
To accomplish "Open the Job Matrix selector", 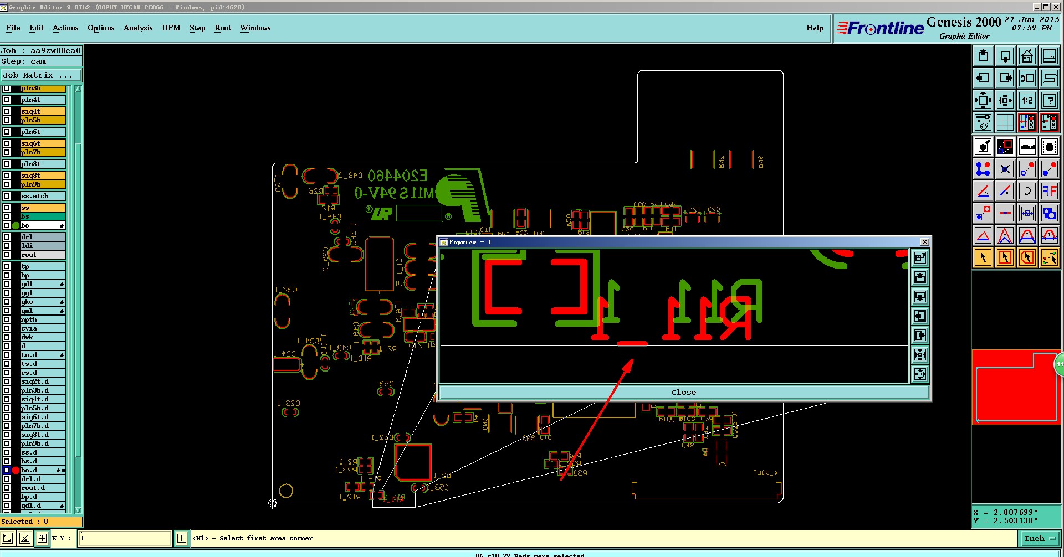I will pyautogui.click(x=41, y=75).
